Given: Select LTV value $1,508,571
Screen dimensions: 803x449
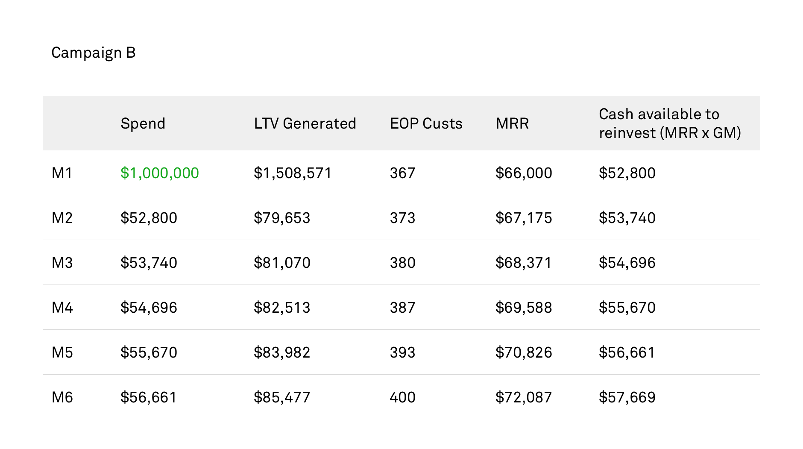Looking at the screenshot, I should 293,173.
